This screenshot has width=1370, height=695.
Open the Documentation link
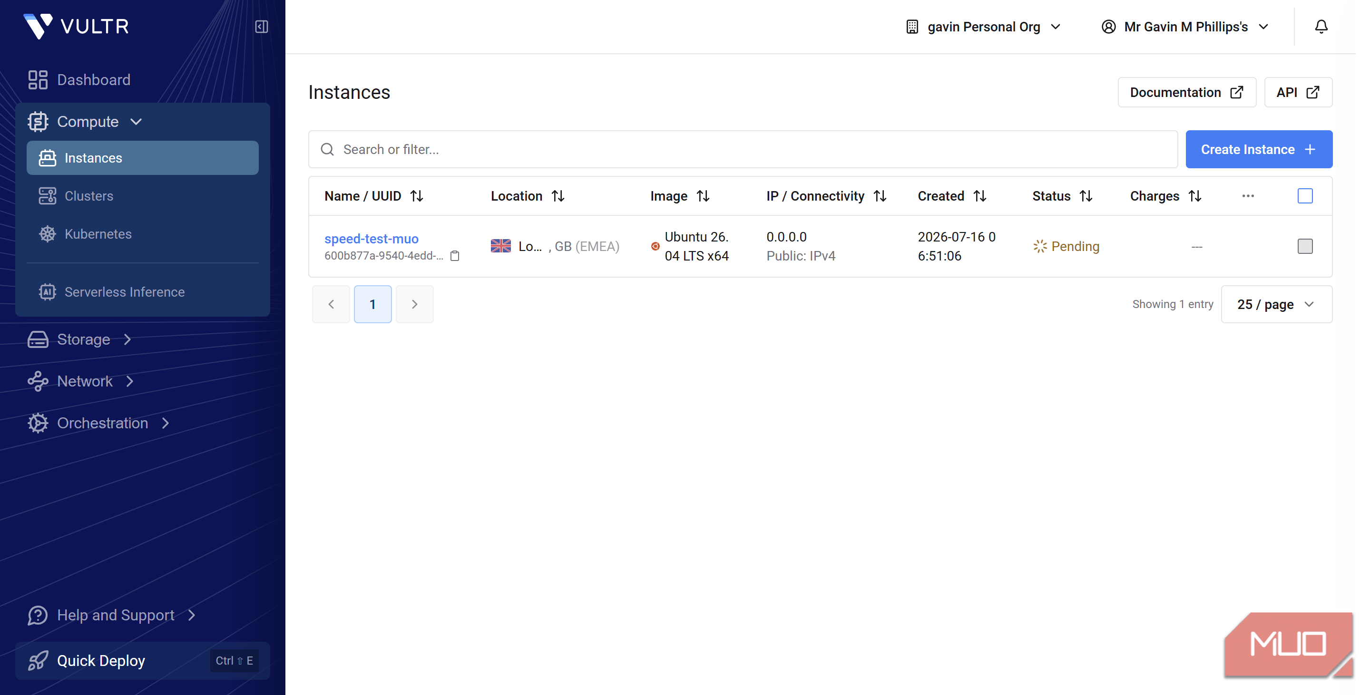click(x=1187, y=92)
